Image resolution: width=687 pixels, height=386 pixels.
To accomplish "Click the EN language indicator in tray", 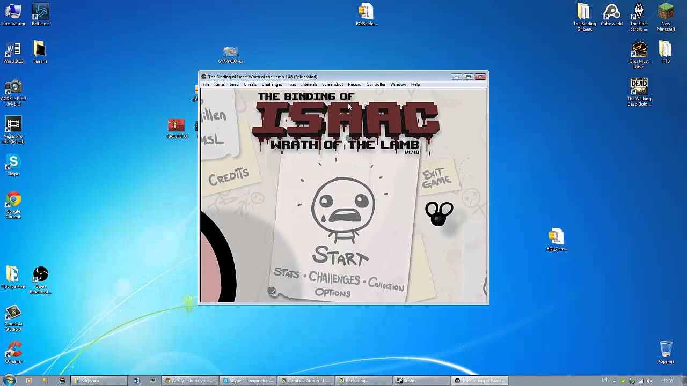I will (x=604, y=380).
